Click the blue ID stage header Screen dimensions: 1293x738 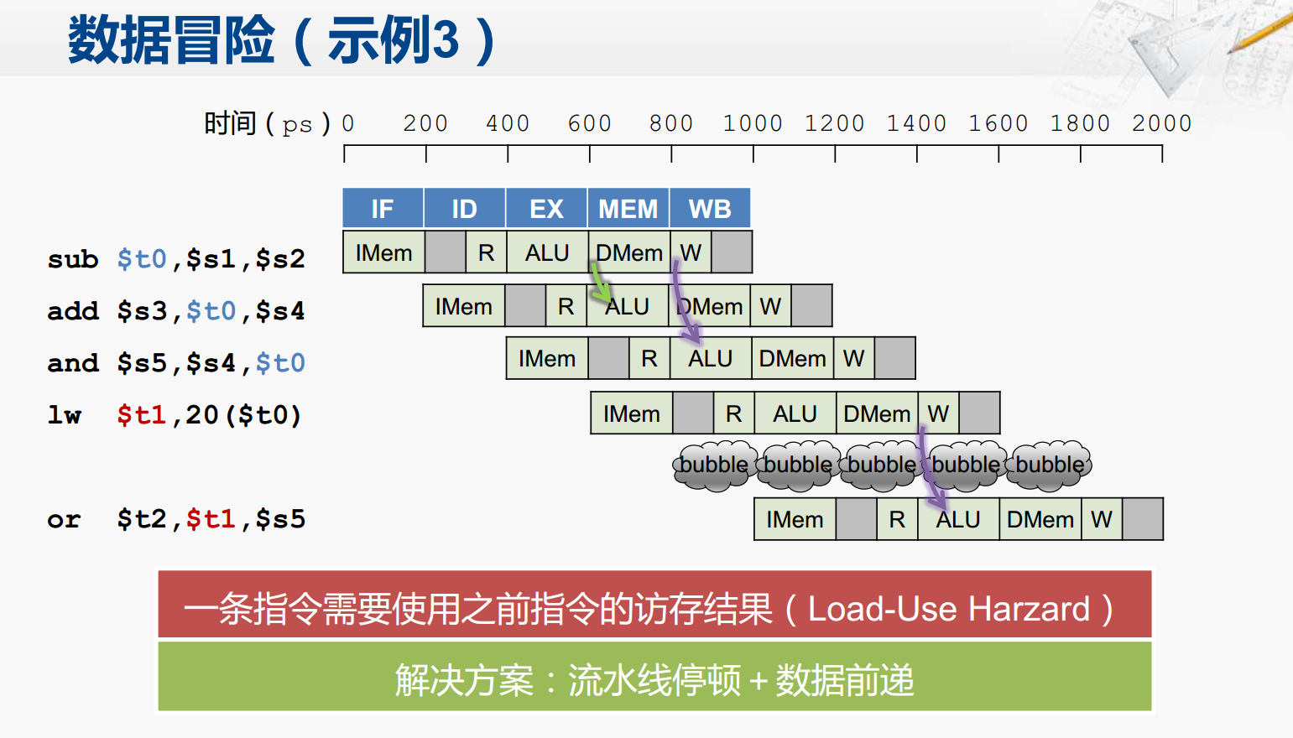[x=465, y=208]
